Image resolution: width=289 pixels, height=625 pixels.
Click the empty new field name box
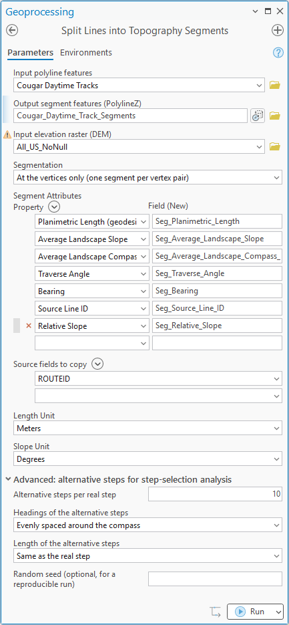point(217,343)
